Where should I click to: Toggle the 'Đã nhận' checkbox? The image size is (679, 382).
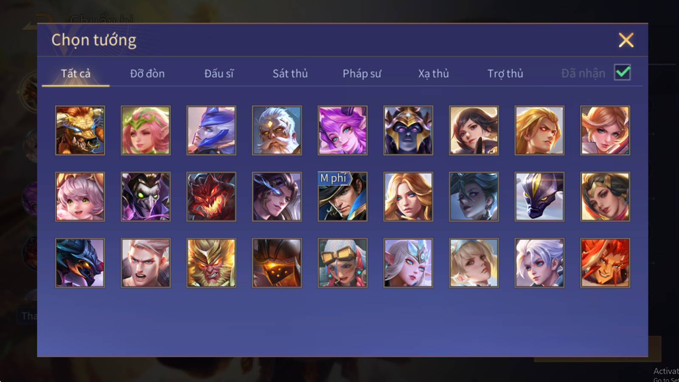623,73
